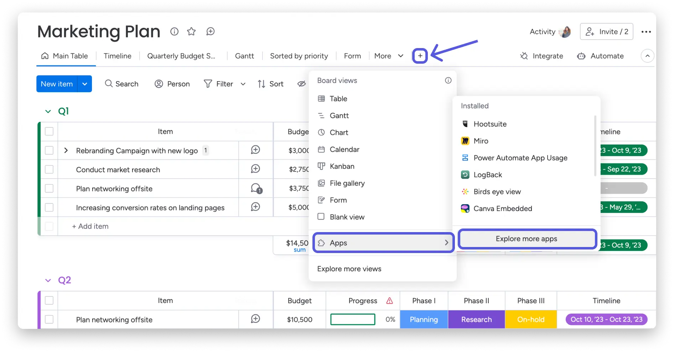Open the Apps submenu
674x352 pixels.
point(383,243)
